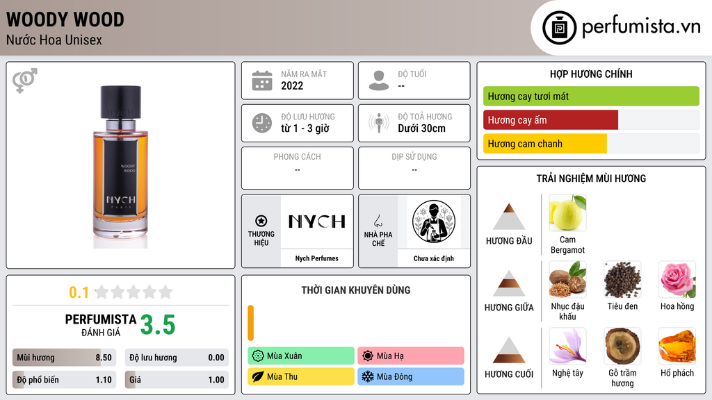
Task: Open the Chưa xác định perfumer link
Action: click(x=434, y=258)
